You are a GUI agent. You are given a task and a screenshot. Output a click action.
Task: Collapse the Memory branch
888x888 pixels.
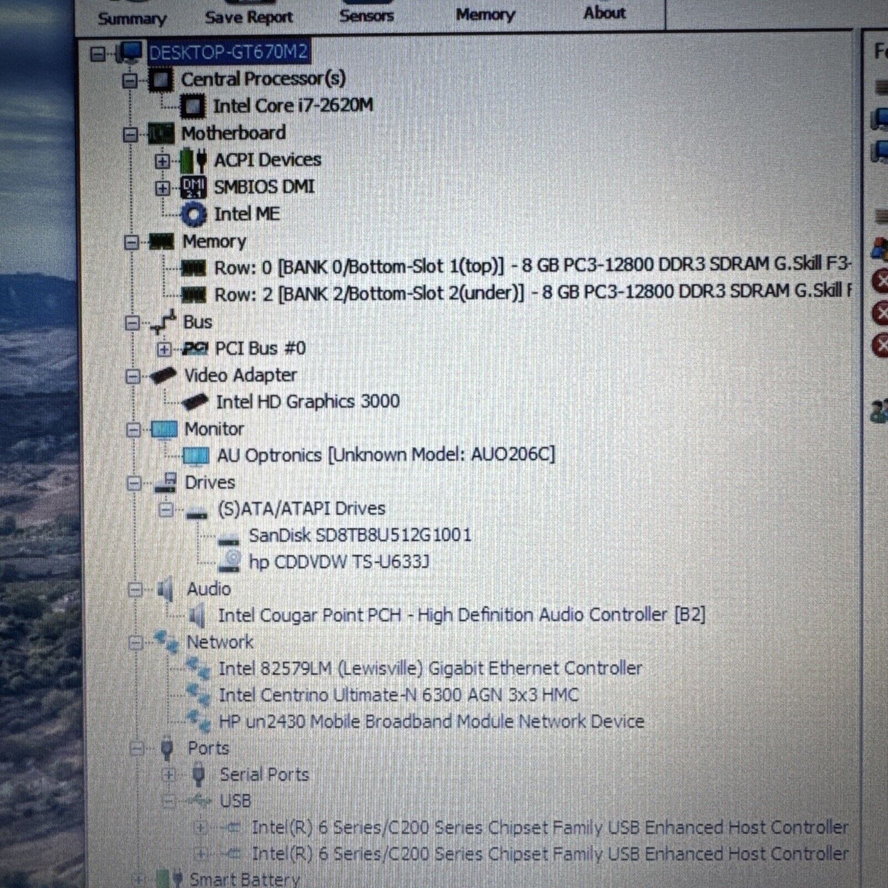131,242
